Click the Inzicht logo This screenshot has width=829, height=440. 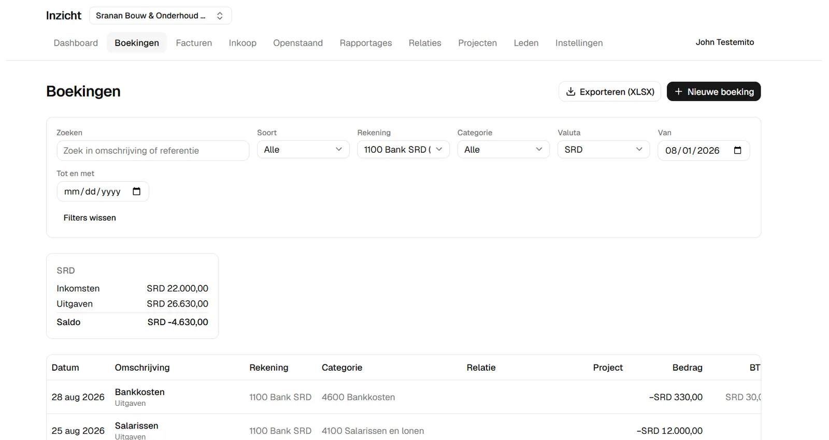coord(64,16)
